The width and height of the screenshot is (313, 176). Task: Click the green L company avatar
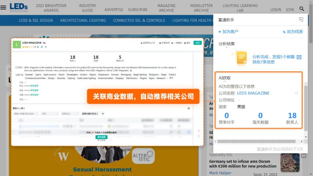tap(17, 45)
